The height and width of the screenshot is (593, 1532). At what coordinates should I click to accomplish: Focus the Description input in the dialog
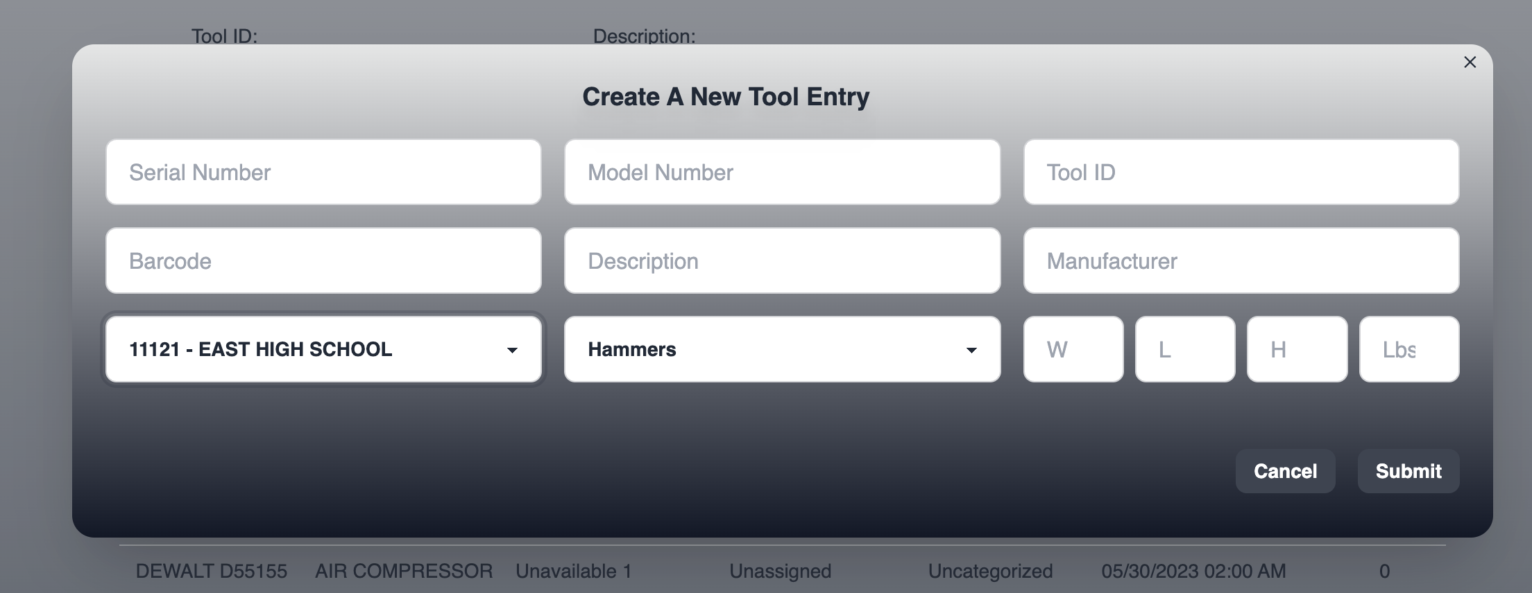(x=782, y=261)
